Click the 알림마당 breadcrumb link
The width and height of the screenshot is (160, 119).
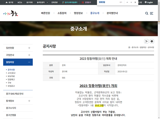(143, 47)
